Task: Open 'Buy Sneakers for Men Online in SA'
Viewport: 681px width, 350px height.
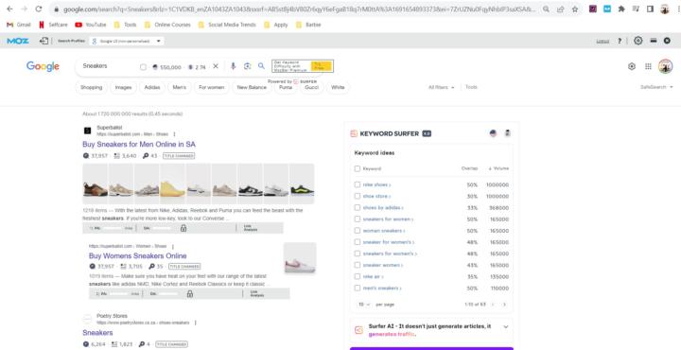Action: 139,144
